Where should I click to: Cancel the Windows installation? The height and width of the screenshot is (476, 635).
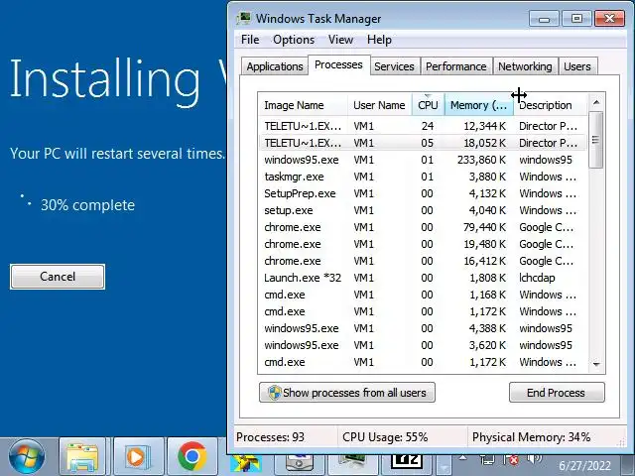pos(58,277)
